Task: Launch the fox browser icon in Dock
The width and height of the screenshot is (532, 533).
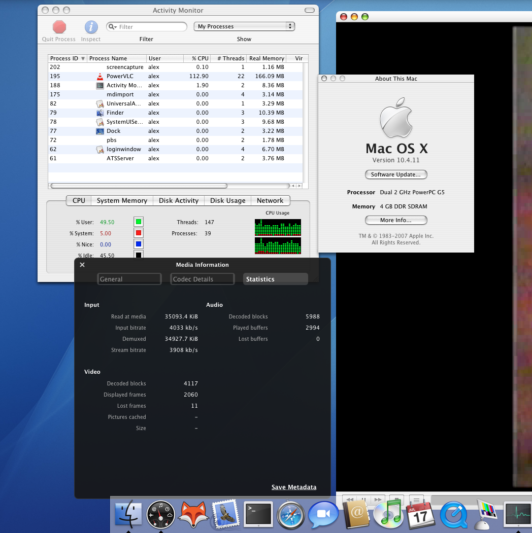Action: click(193, 514)
